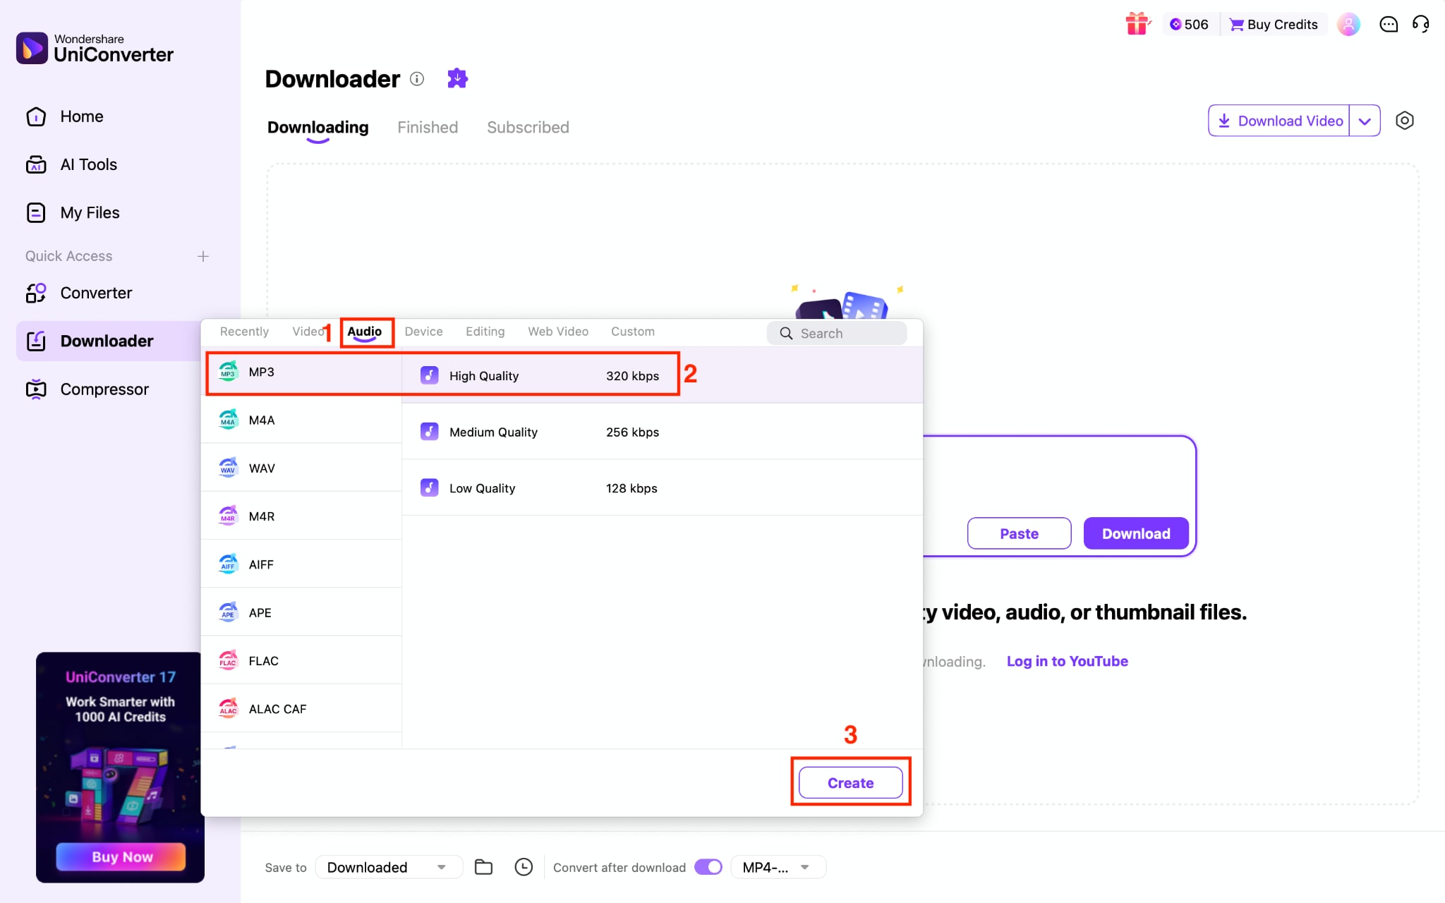Image resolution: width=1445 pixels, height=903 pixels.
Task: Open the feedback chat icon
Action: click(x=1389, y=25)
